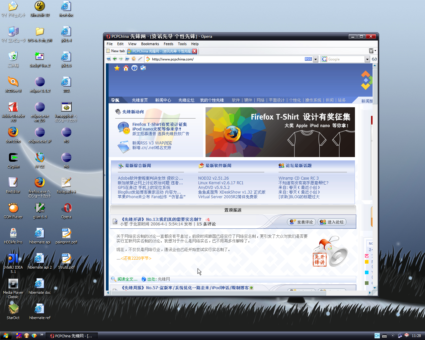Open the 我的个性先锋 navigation link
The height and width of the screenshot is (340, 425).
(212, 100)
